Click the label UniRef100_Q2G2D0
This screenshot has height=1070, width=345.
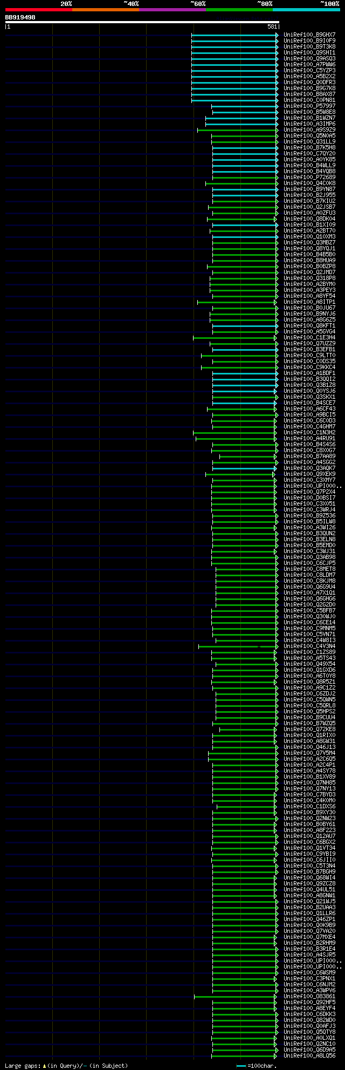tap(309, 604)
